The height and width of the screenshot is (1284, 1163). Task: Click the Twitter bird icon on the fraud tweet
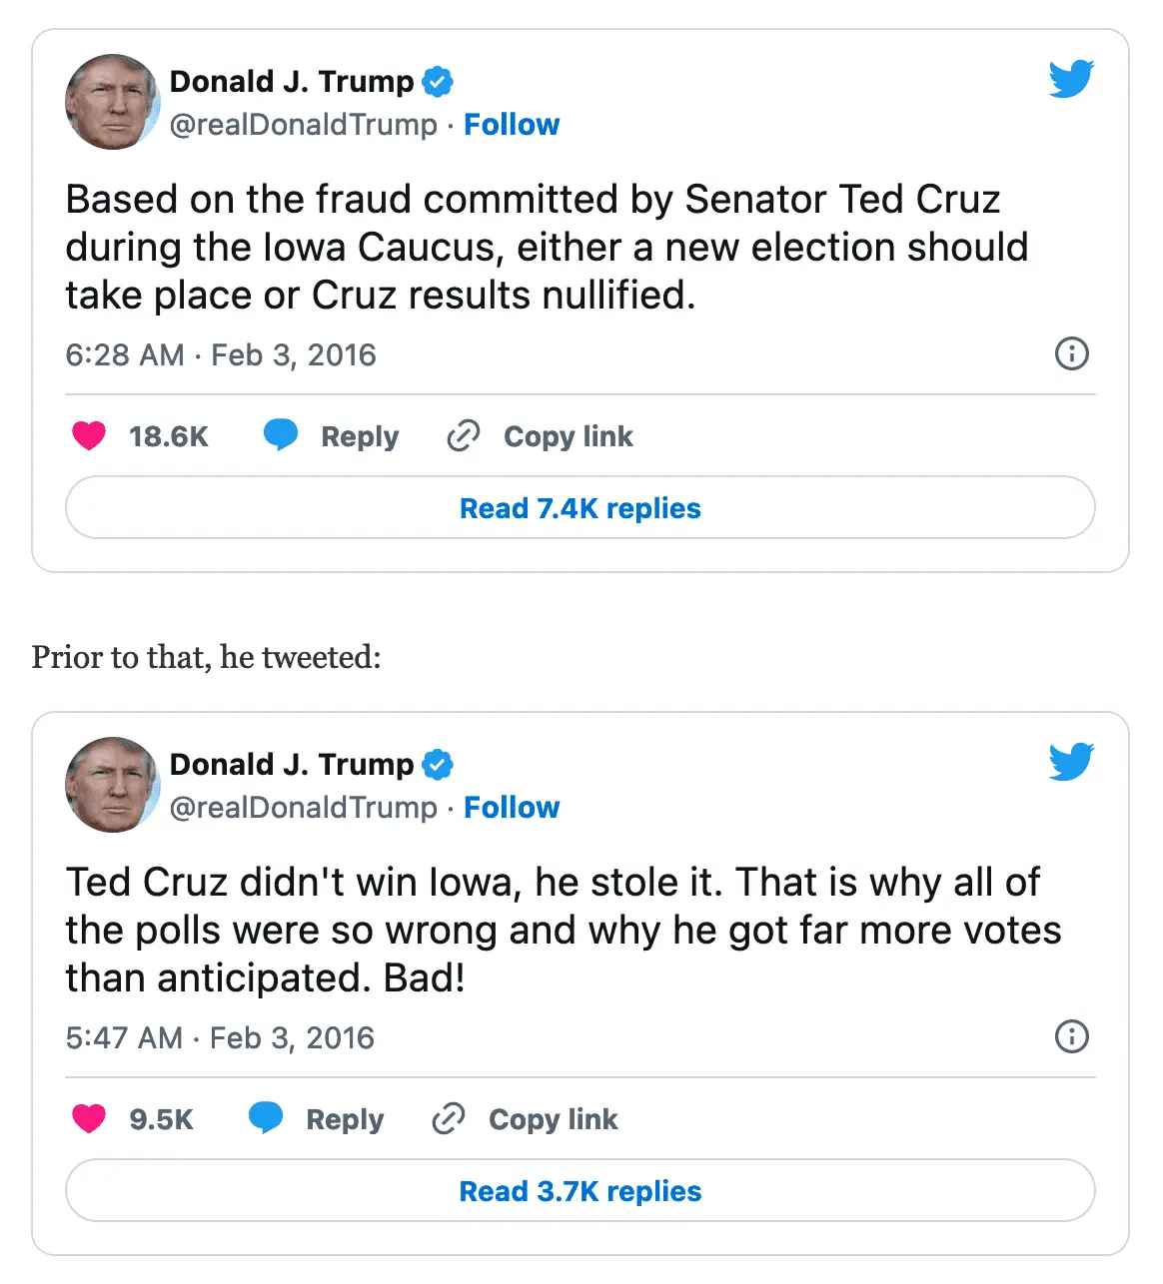pos(1071,79)
